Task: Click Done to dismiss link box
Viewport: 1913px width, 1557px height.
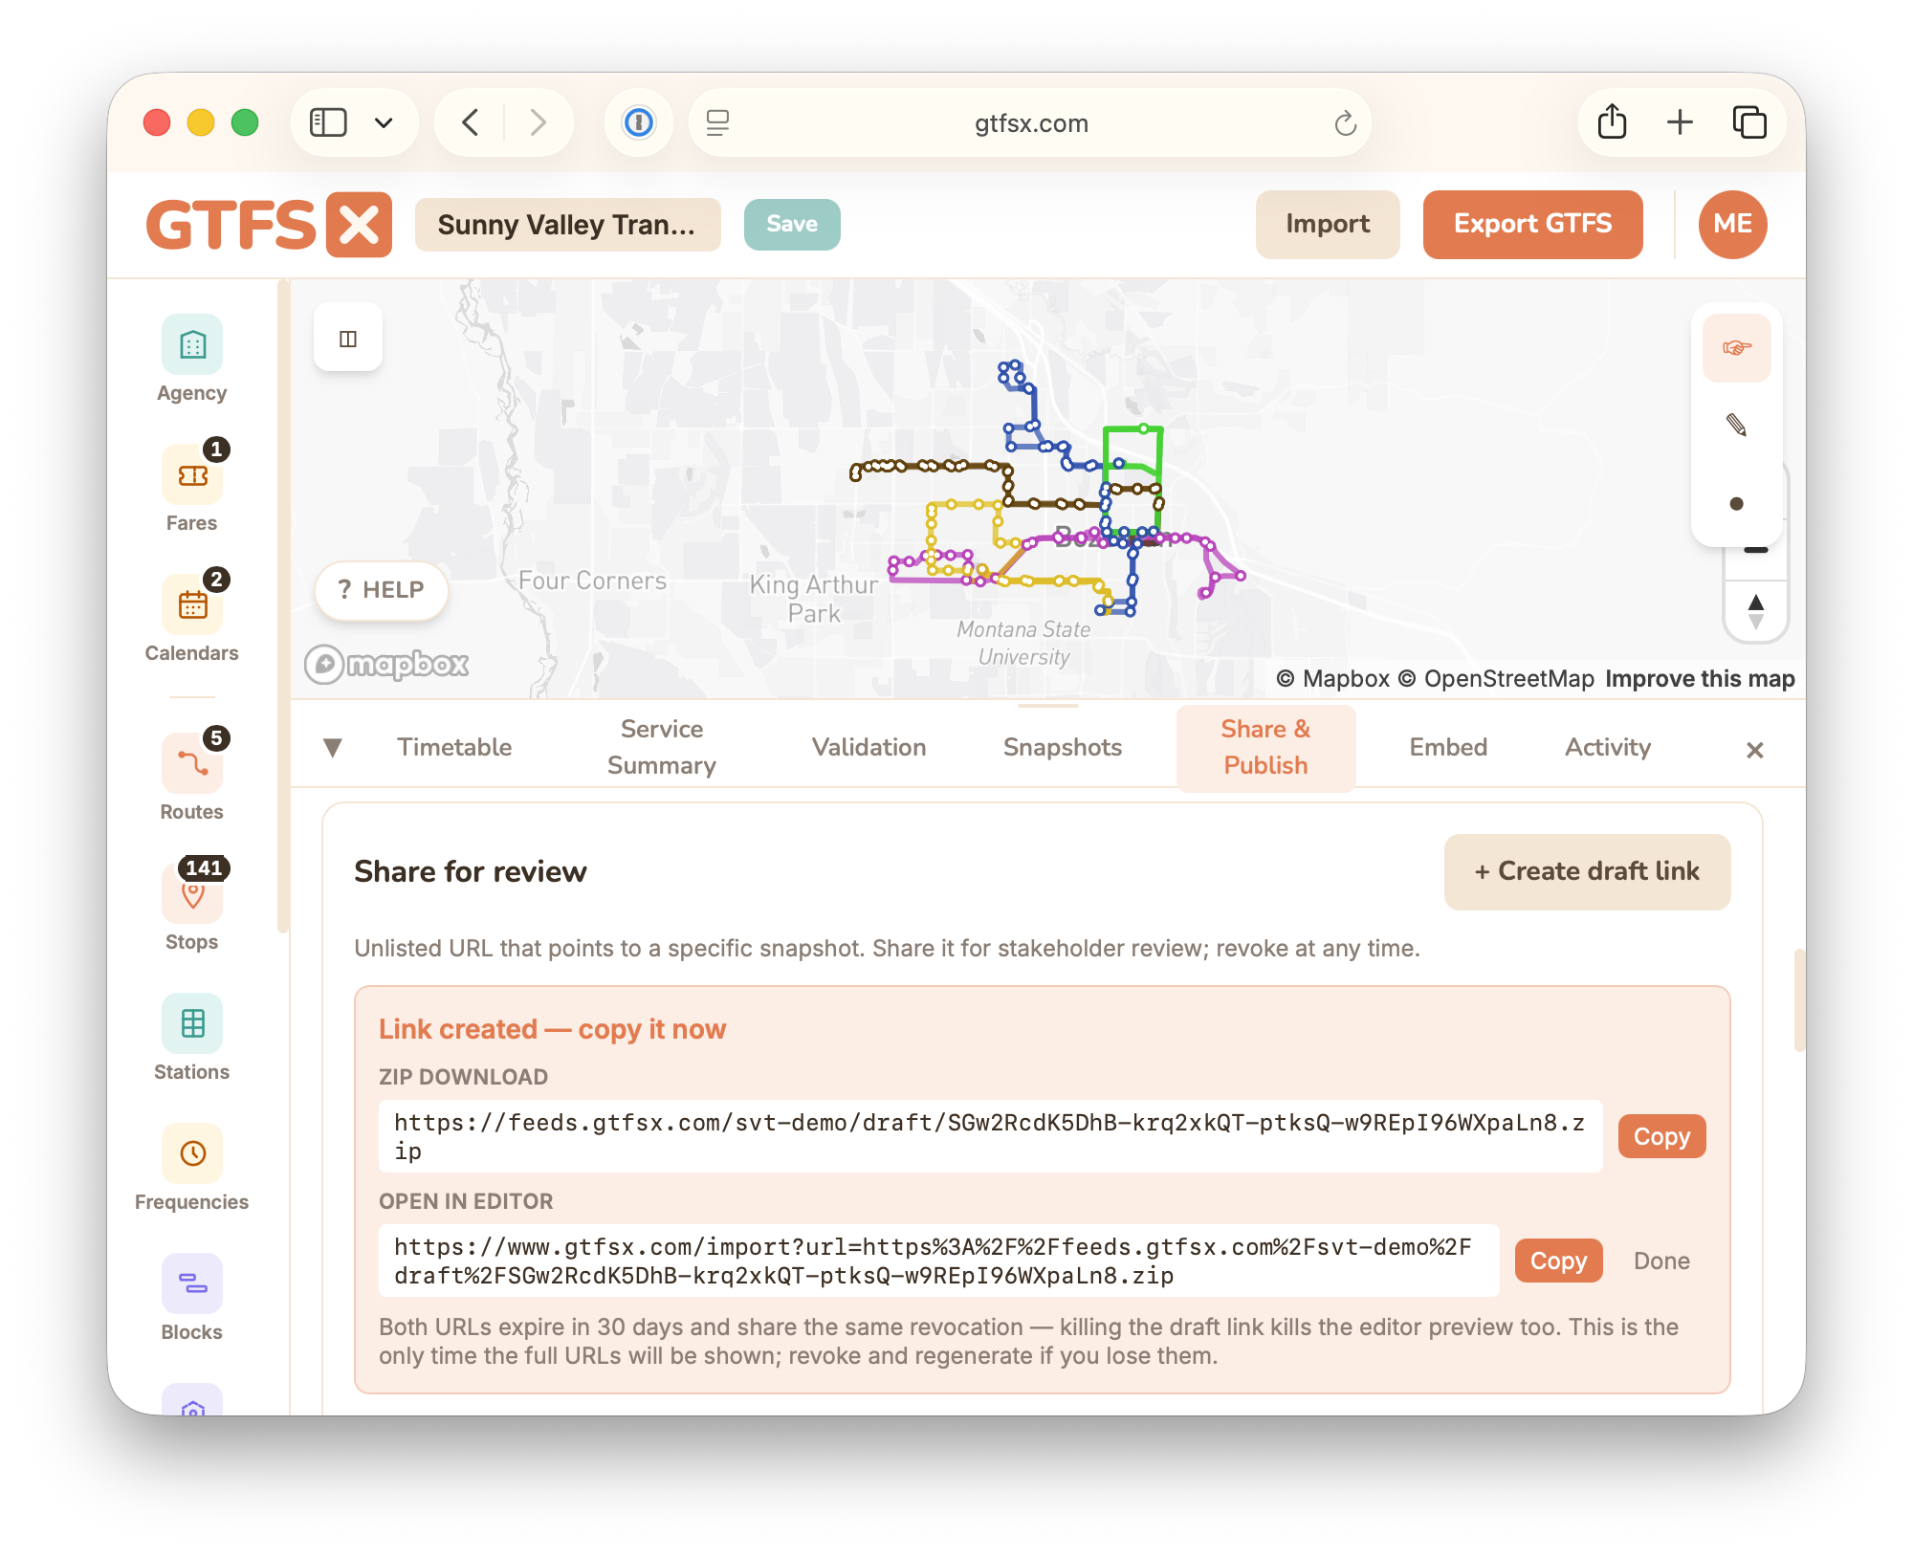Action: 1661,1261
